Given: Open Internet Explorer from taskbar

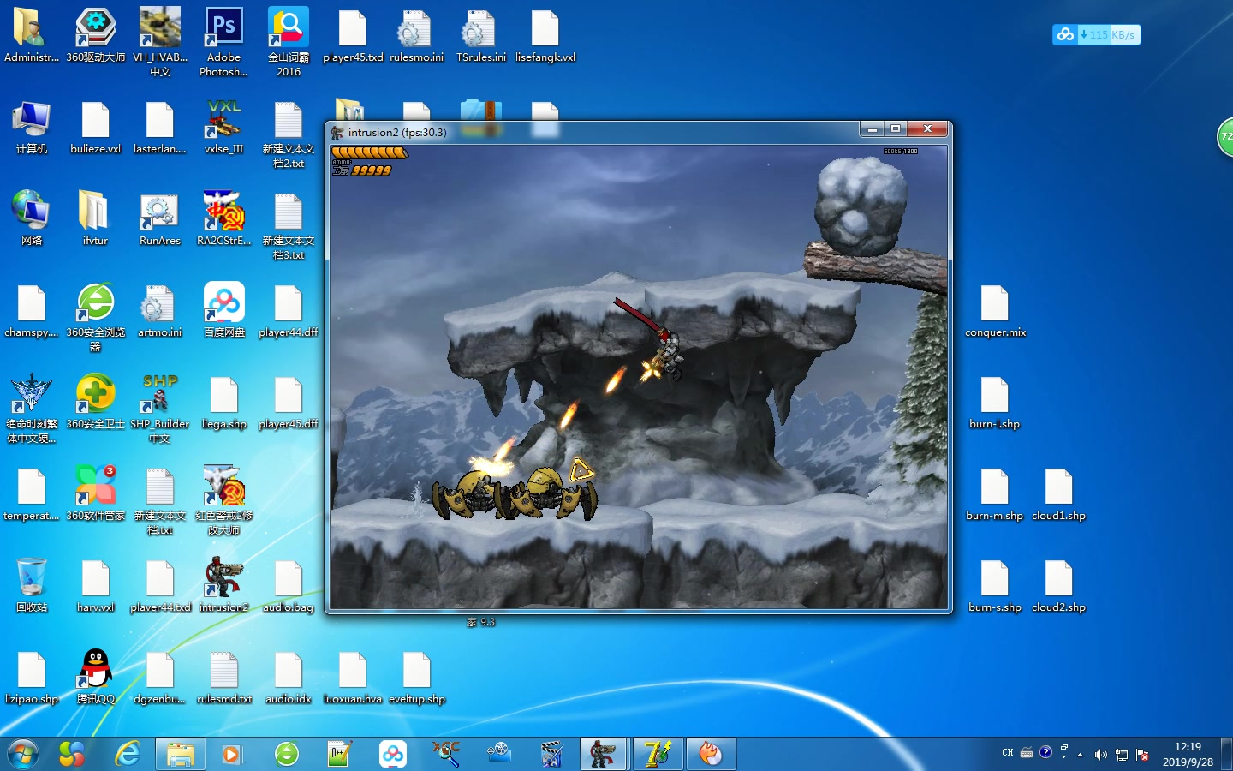Looking at the screenshot, I should pyautogui.click(x=128, y=754).
